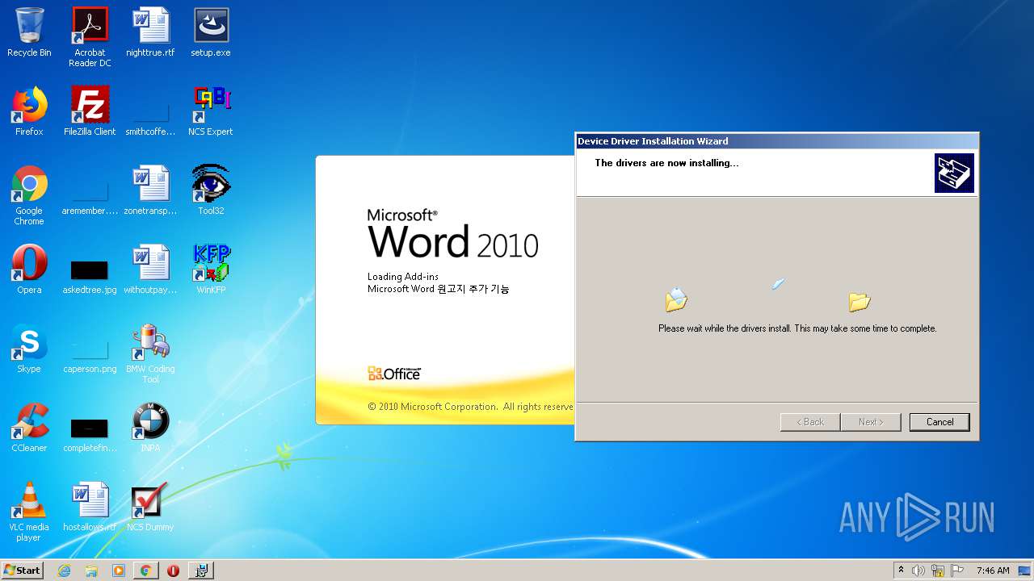Select the zonetransp document icon
The image size is (1034, 581).
coord(150,190)
